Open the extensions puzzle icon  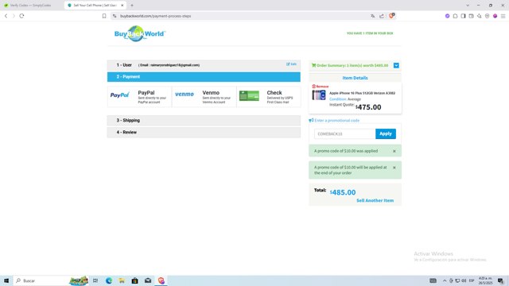tap(455, 16)
